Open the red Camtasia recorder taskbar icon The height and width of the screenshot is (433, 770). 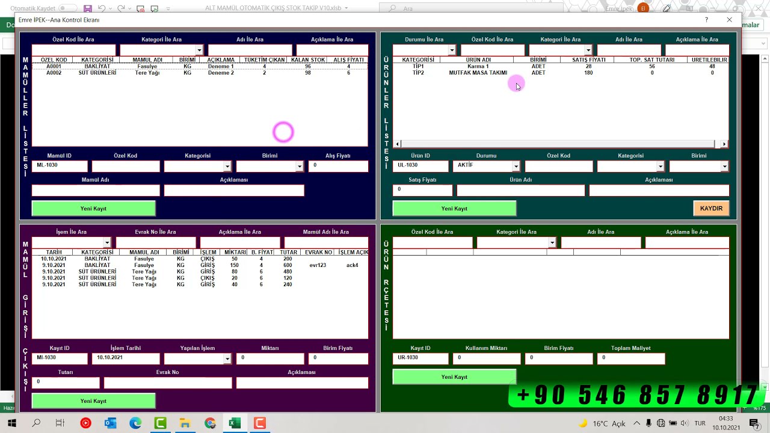coord(259,423)
